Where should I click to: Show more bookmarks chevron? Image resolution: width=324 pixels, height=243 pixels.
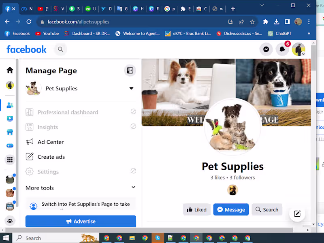point(309,34)
